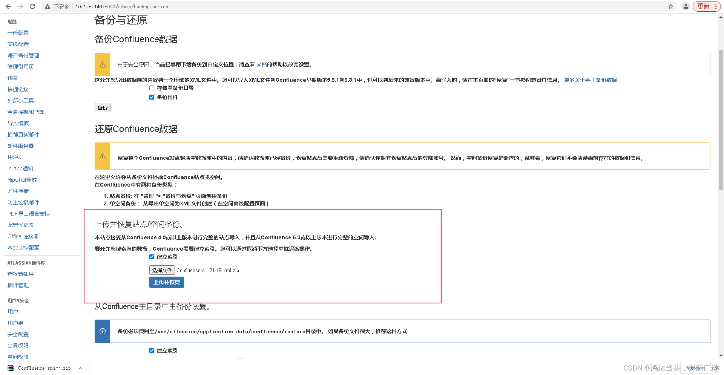Enable 存档至备份目录 checkbox
Viewport: 724px width, 375px height.
pos(152,88)
